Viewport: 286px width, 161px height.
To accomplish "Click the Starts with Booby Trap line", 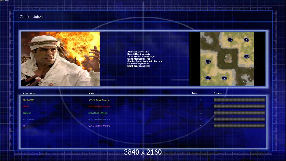I will point(139,59).
